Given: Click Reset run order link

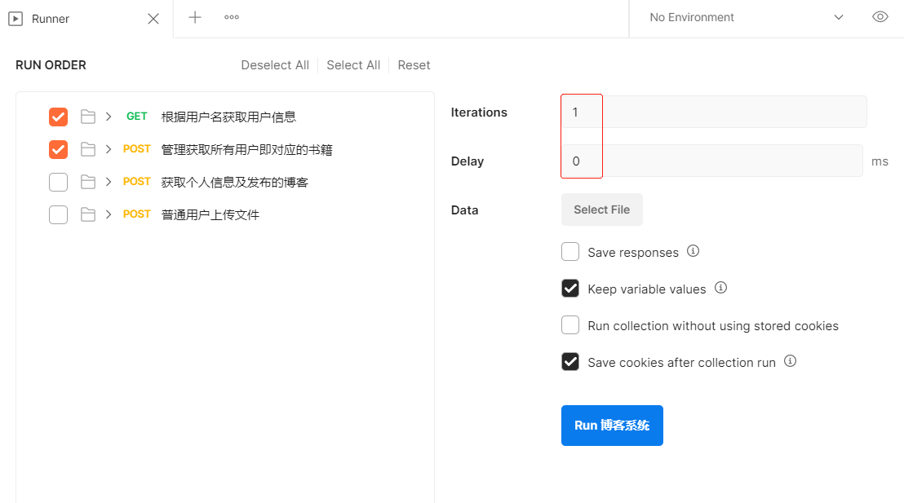Looking at the screenshot, I should pos(414,65).
